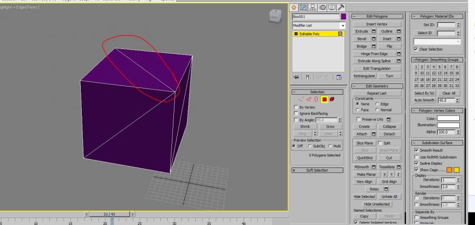
Task: Click the purple object color swatch
Action: pos(343,17)
